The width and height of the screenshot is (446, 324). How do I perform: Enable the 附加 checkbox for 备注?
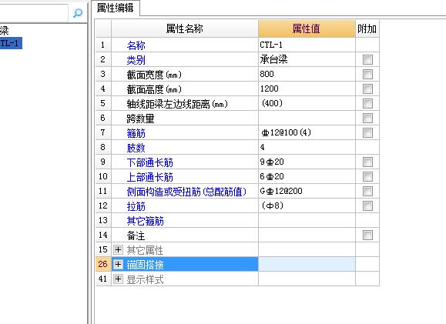tap(367, 235)
